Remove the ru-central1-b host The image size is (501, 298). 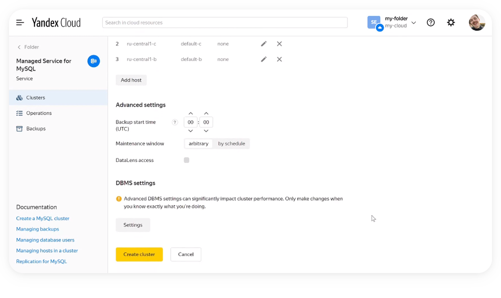click(x=279, y=59)
